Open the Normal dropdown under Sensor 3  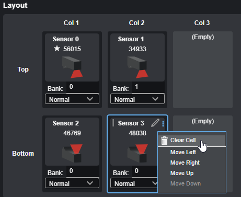[x=134, y=183]
